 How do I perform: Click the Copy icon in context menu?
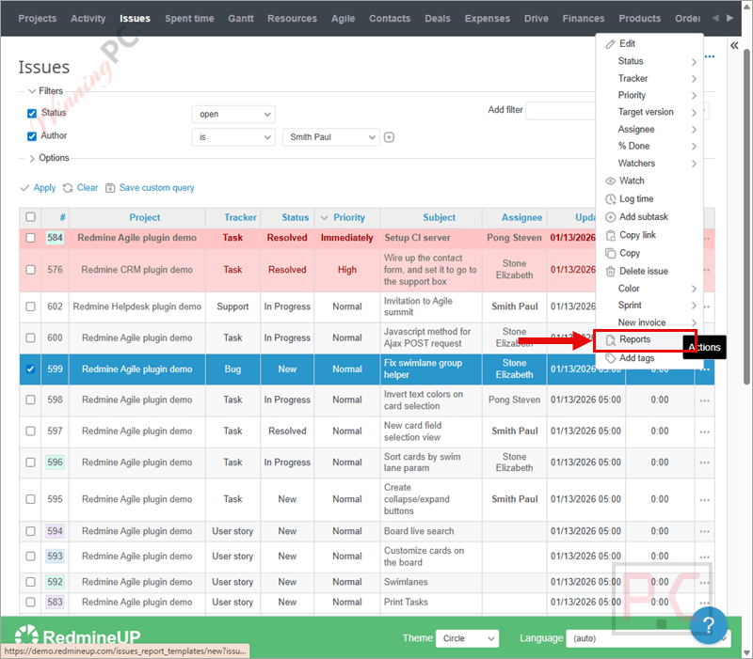610,253
